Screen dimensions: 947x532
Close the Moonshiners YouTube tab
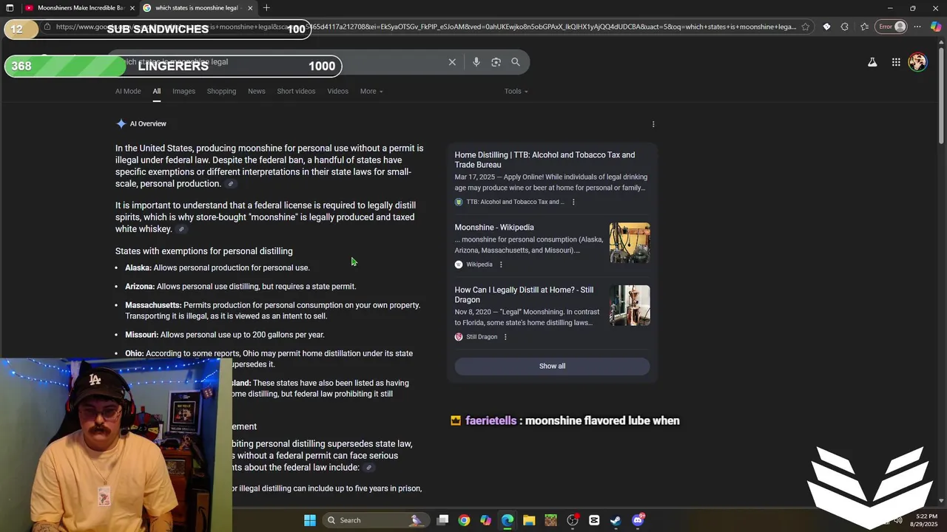132,8
